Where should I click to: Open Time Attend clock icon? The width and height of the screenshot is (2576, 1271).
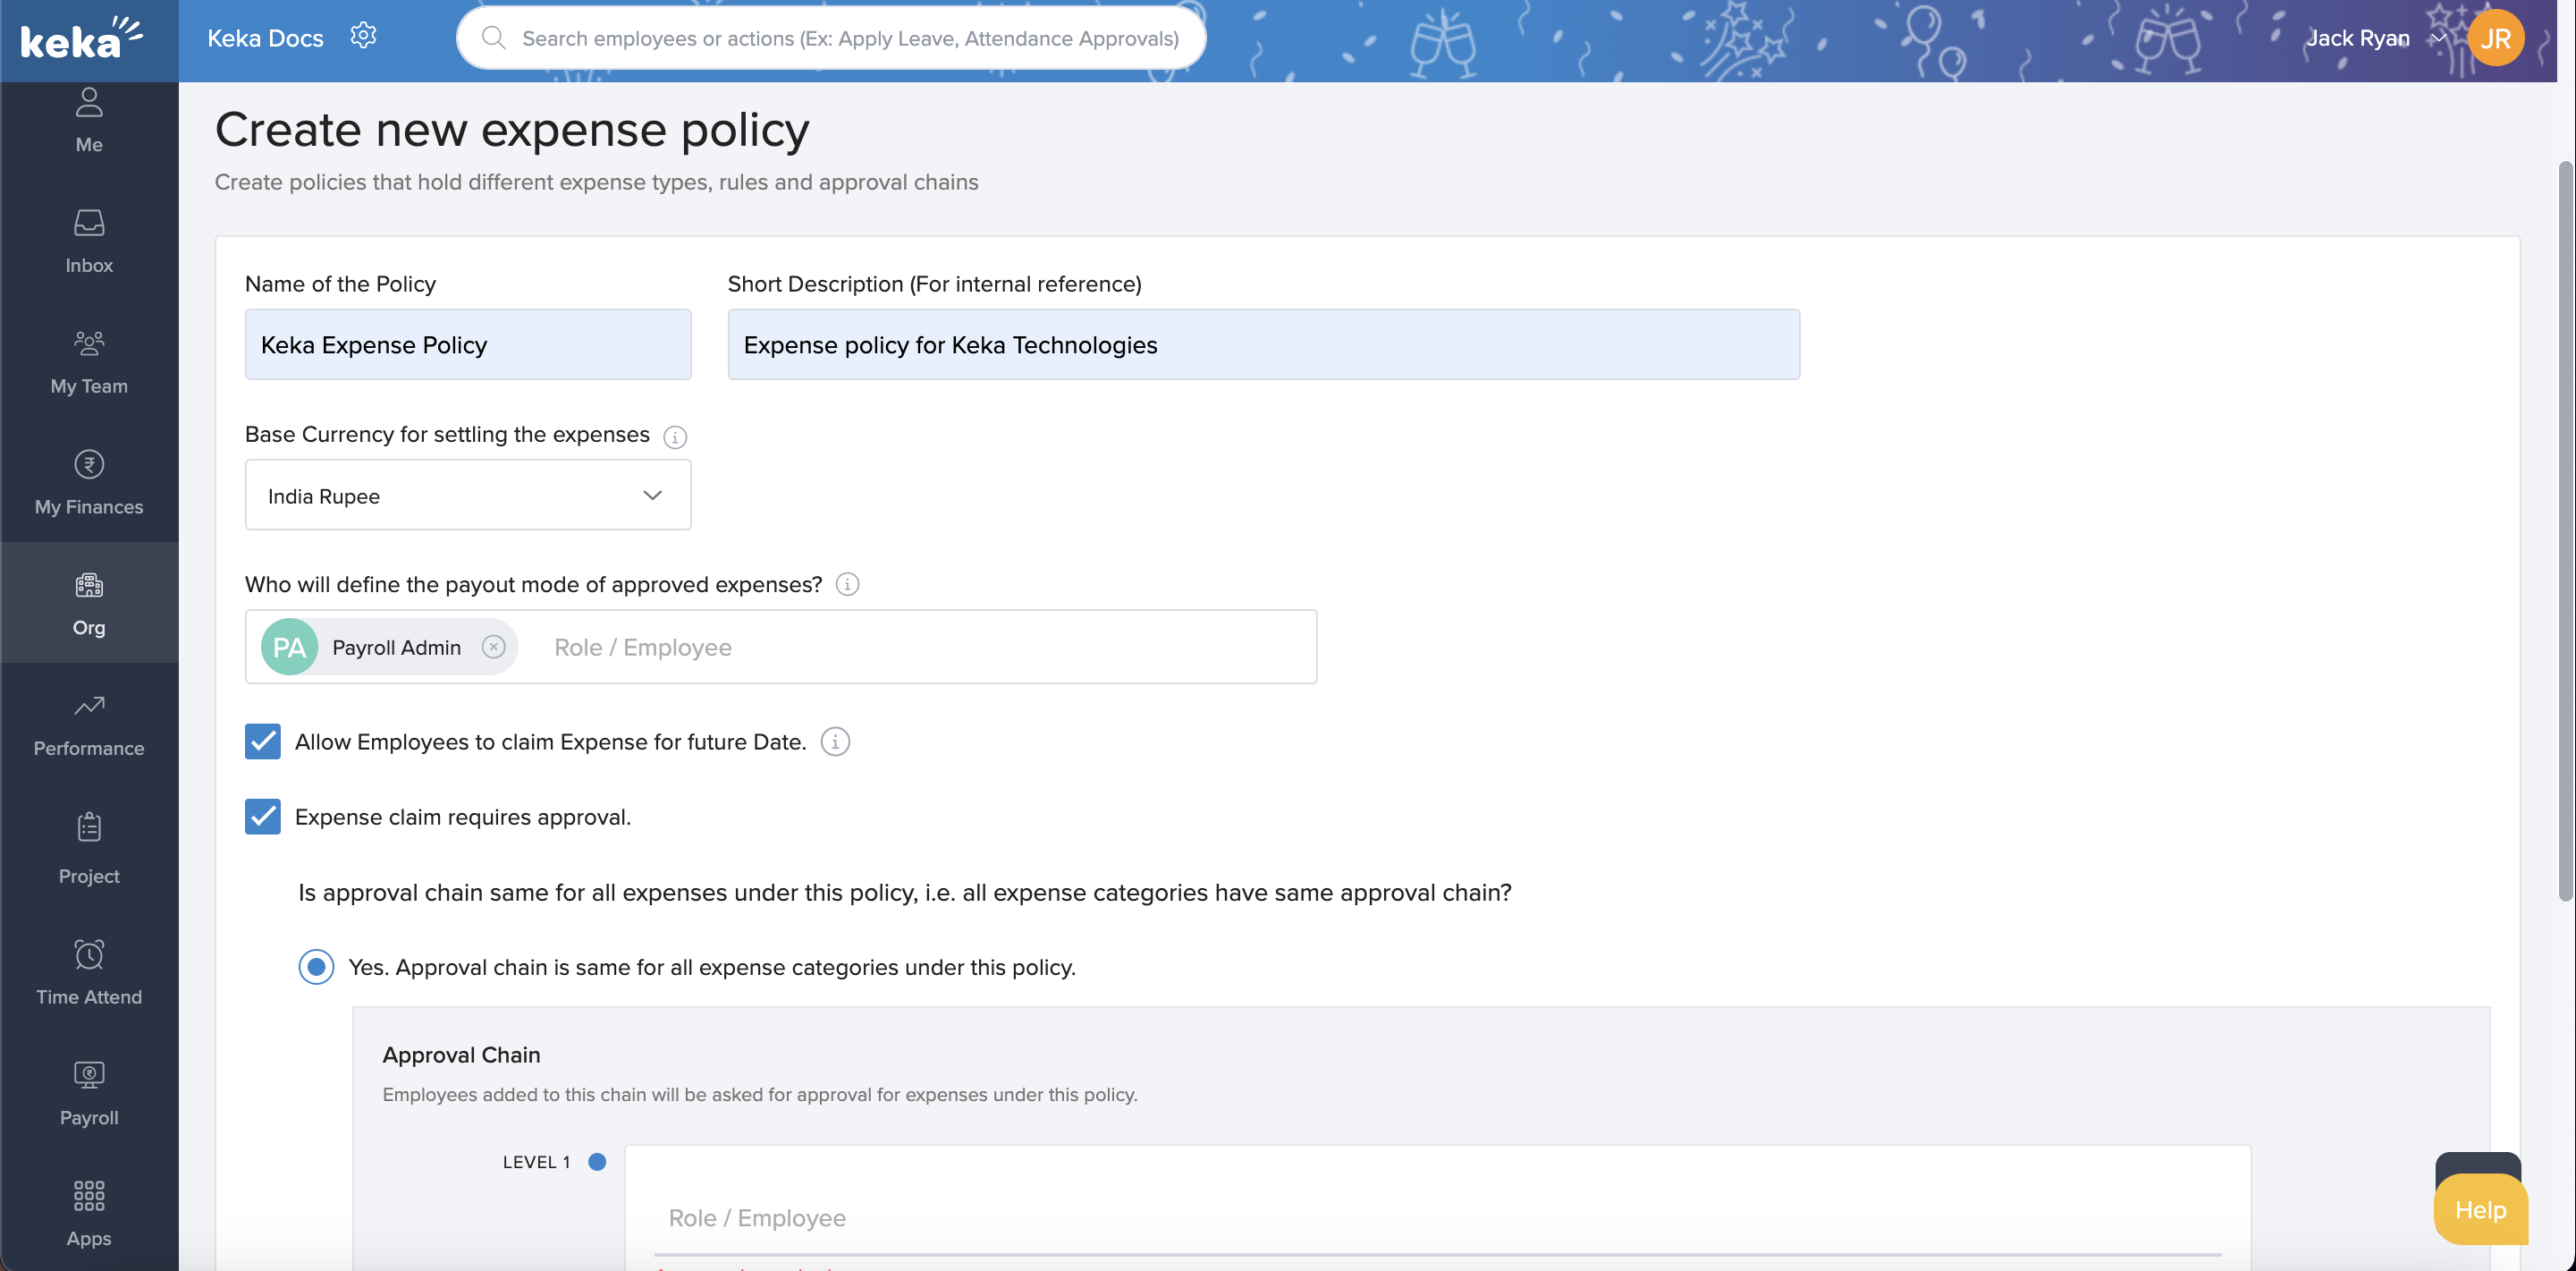pyautogui.click(x=89, y=954)
